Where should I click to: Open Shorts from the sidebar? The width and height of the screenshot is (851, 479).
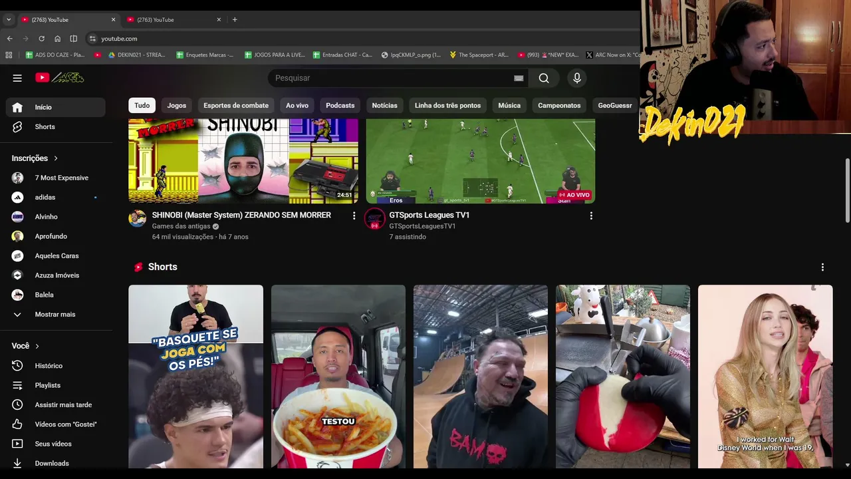coord(56,126)
